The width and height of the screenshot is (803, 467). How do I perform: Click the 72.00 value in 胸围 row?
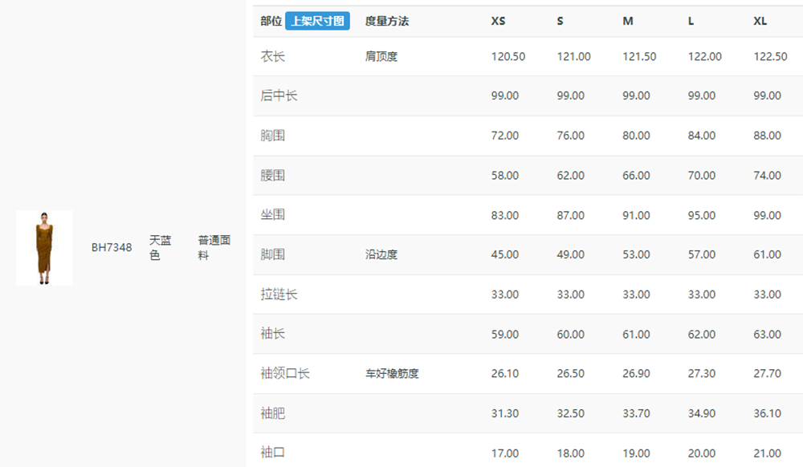tap(505, 136)
